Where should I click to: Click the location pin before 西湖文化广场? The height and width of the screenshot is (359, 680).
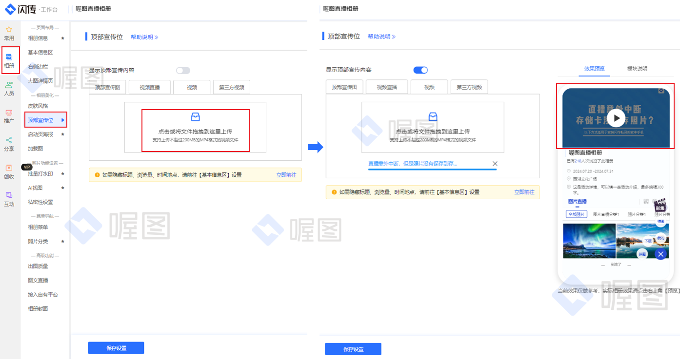[x=569, y=179]
